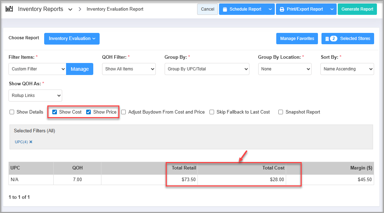Enable the Snapshot Report checkbox
The image size is (384, 213).
[x=280, y=112]
